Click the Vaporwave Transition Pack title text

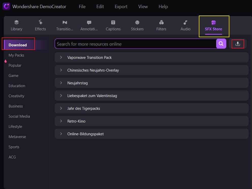pos(89,58)
